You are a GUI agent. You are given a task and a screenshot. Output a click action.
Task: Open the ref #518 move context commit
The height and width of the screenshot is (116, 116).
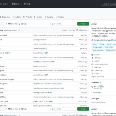[47, 84]
